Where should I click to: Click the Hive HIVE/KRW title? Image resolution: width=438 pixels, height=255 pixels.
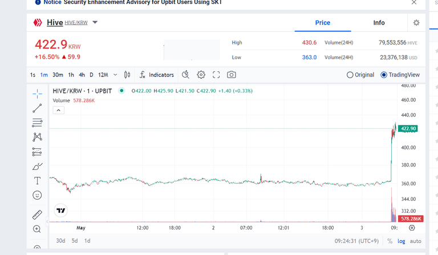pos(67,22)
